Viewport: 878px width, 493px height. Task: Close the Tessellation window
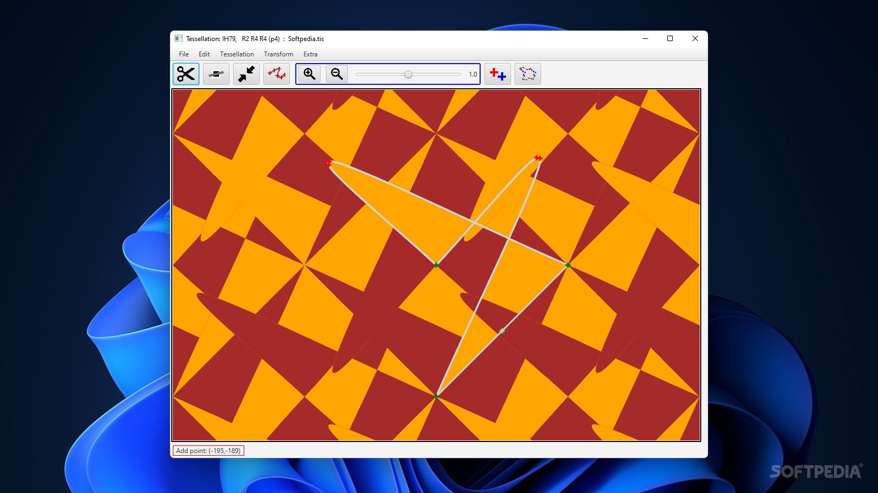click(x=695, y=38)
